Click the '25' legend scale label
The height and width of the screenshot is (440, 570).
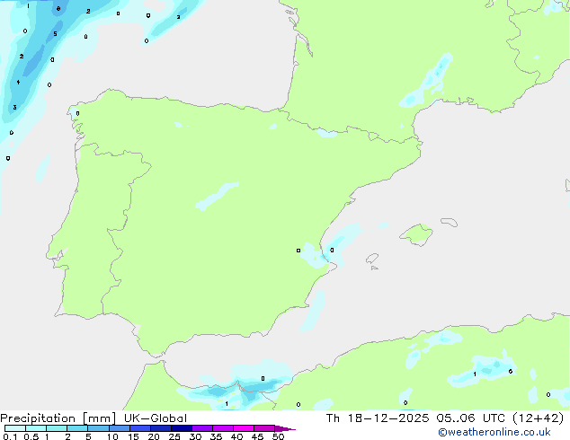(174, 436)
